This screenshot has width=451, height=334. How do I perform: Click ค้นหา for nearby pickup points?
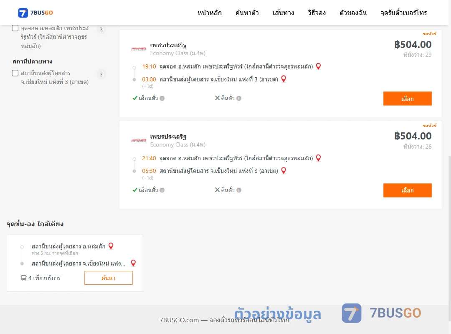109,278
